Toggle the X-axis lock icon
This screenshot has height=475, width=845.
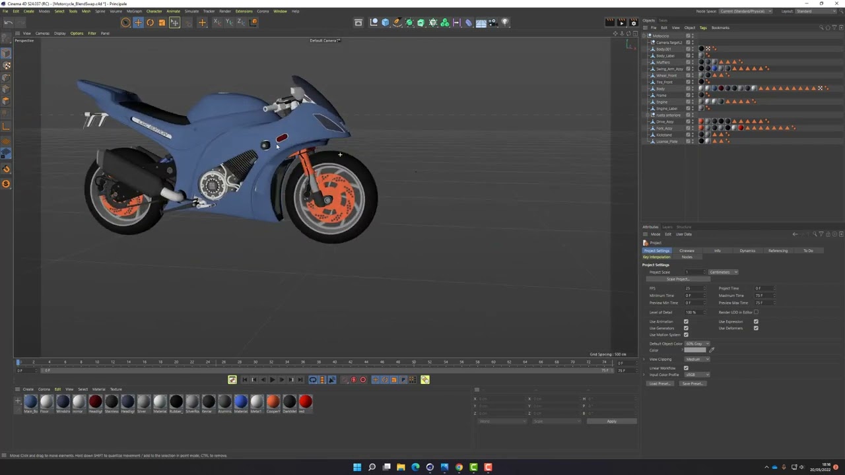(x=217, y=22)
